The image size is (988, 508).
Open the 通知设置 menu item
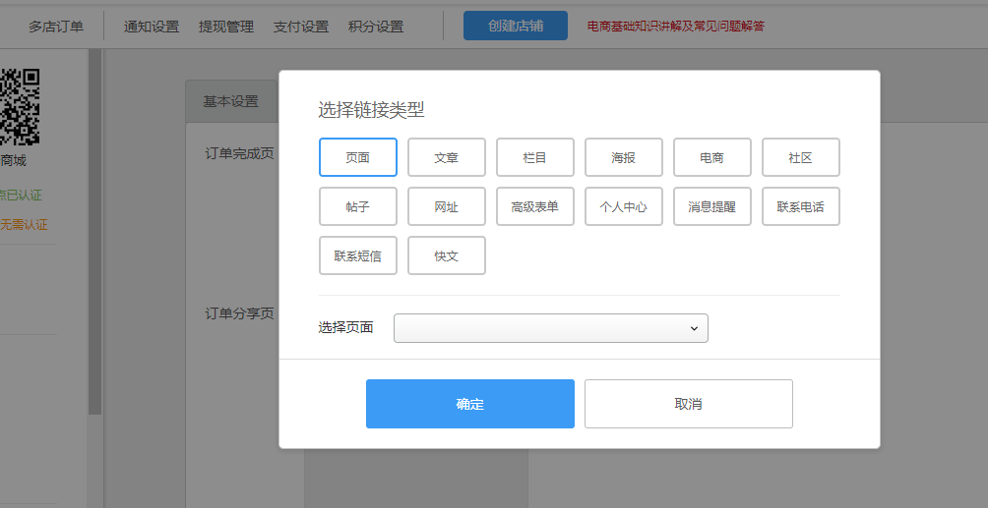click(152, 27)
